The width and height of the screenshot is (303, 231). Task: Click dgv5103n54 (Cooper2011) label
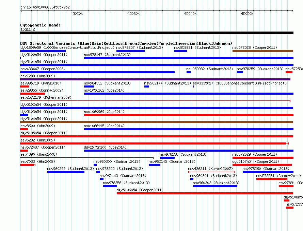click(x=44, y=112)
